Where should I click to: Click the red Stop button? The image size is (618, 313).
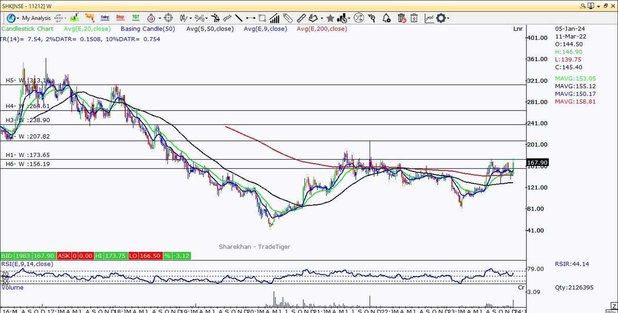(121, 18)
